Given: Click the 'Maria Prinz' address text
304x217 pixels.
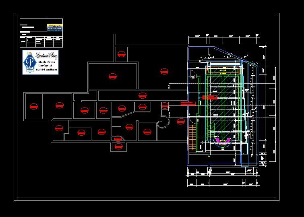Looking at the screenshot, I should point(47,62).
